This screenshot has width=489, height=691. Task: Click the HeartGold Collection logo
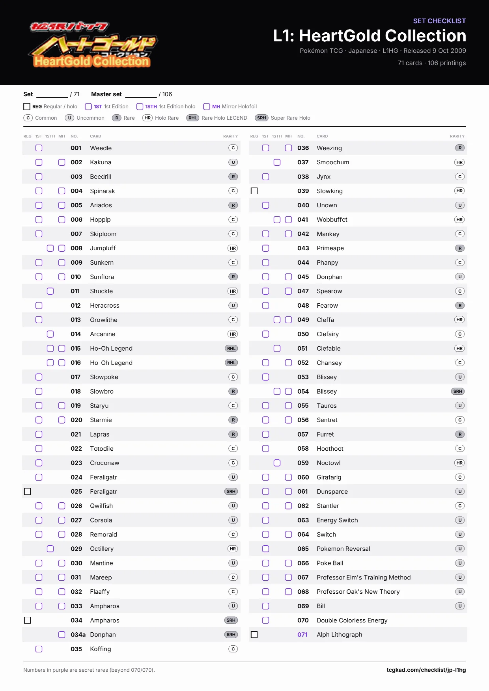click(x=93, y=44)
